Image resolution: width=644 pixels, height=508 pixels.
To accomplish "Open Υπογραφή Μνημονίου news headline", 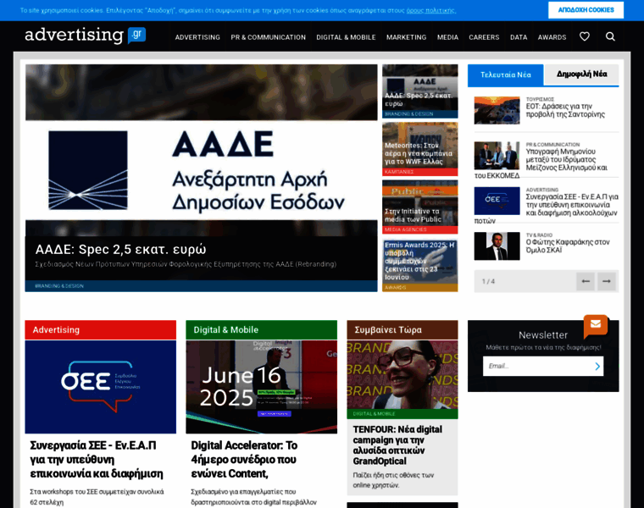I will point(567,160).
